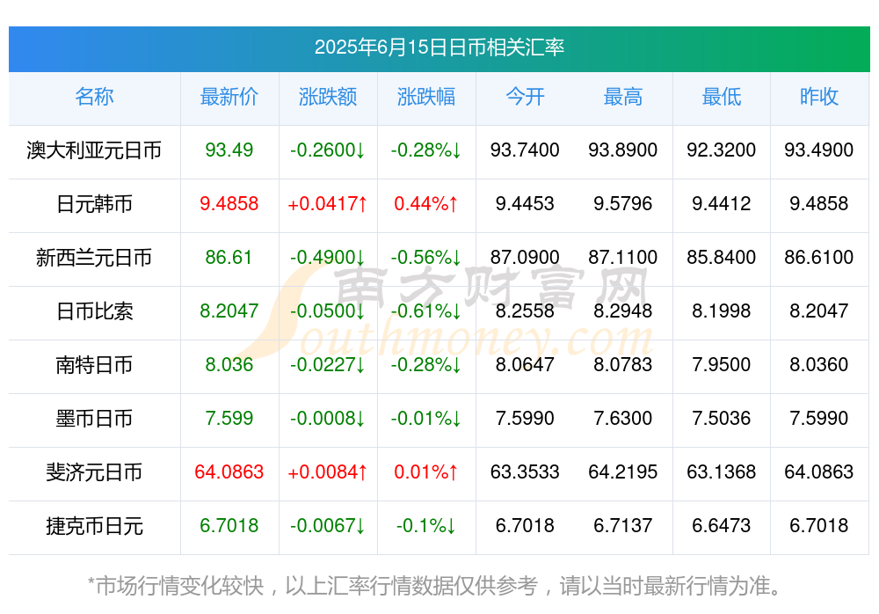Click change amount -0.0500↓
The width and height of the screenshot is (879, 614).
[x=328, y=311]
